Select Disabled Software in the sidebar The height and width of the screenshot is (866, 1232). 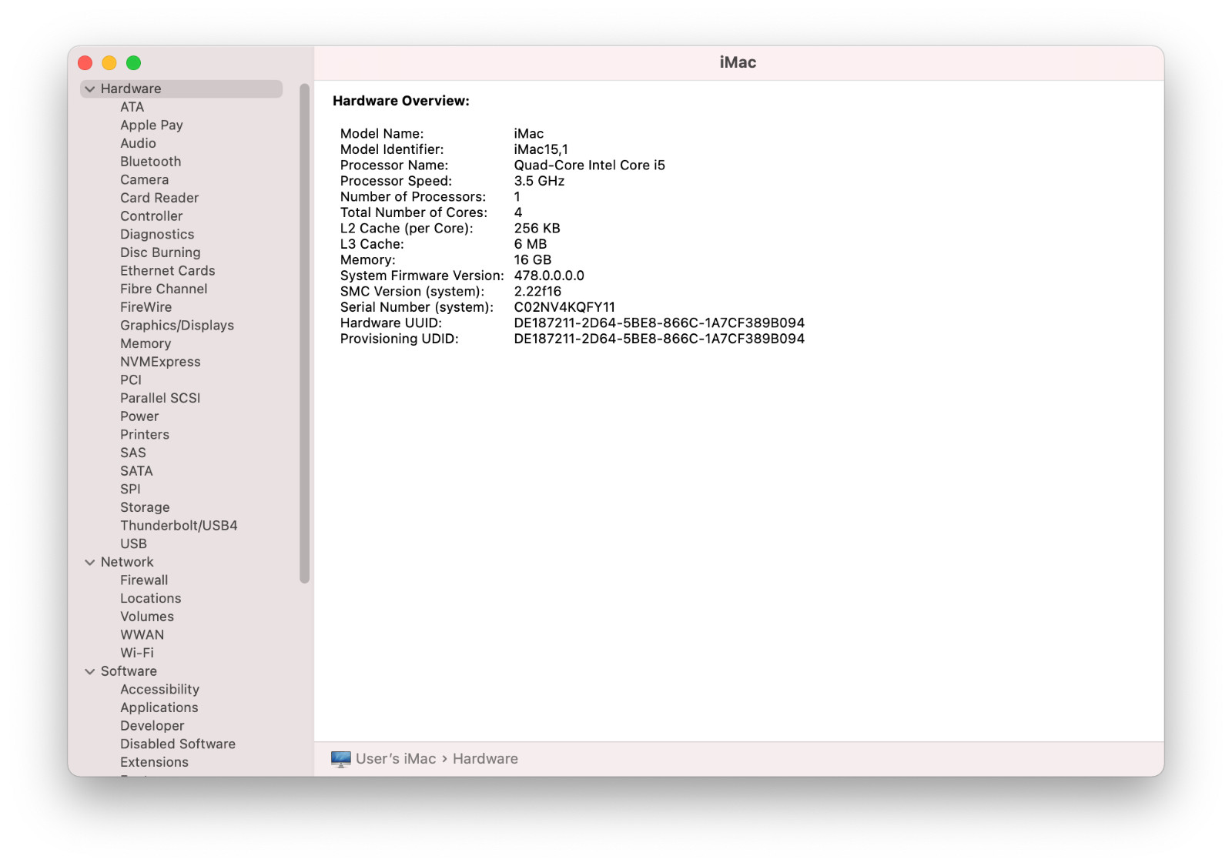tap(178, 744)
